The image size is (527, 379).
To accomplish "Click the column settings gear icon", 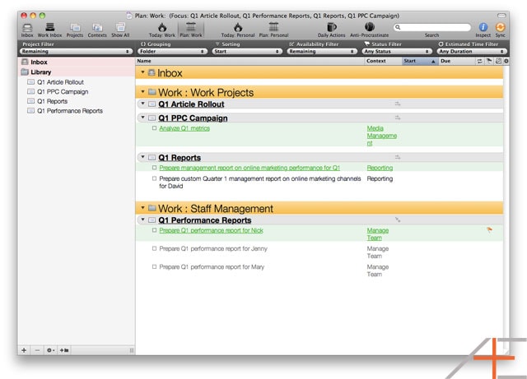I will click(506, 61).
